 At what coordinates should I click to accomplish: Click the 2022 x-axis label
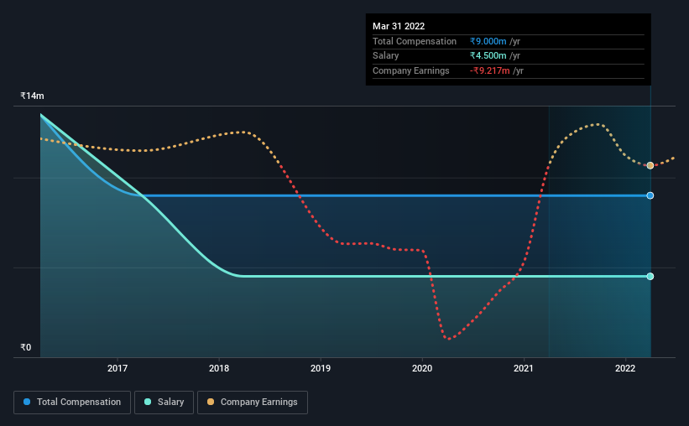point(625,368)
